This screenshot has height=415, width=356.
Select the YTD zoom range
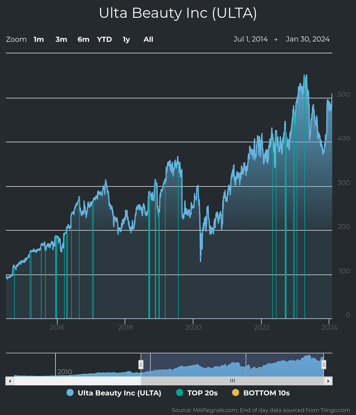click(x=104, y=39)
